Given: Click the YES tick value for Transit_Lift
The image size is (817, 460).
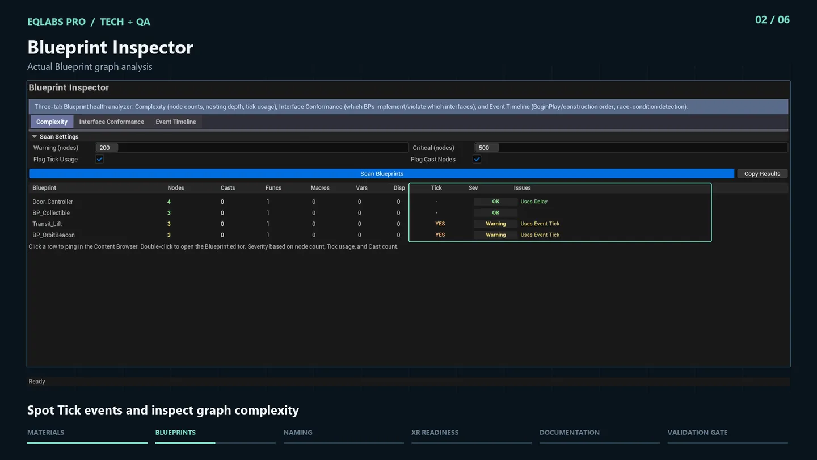Looking at the screenshot, I should tap(440, 224).
